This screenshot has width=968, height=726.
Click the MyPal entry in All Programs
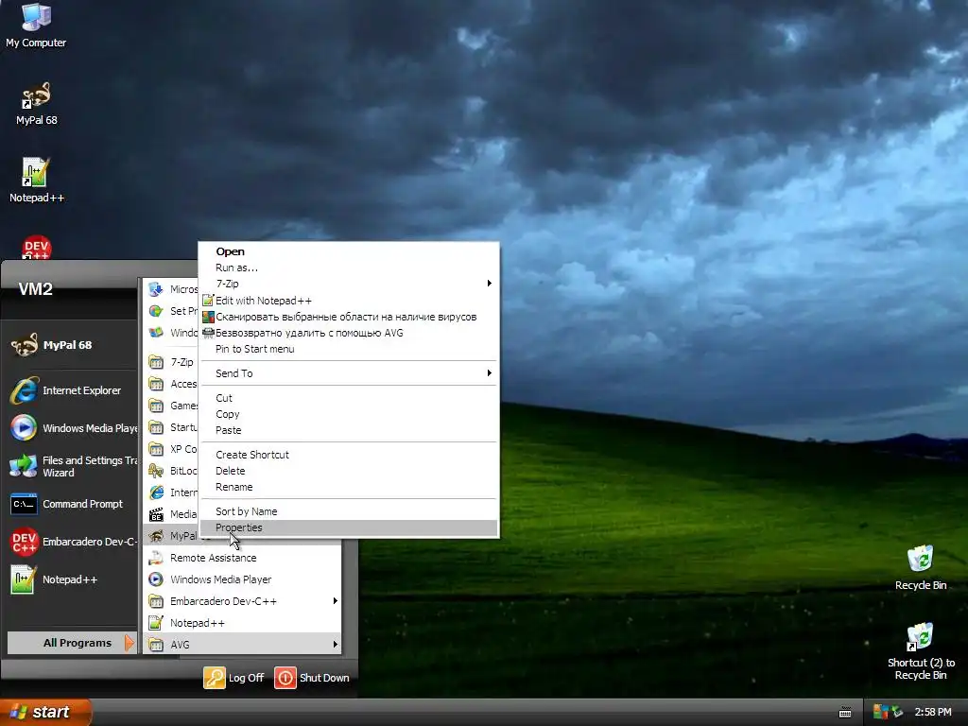(x=171, y=535)
